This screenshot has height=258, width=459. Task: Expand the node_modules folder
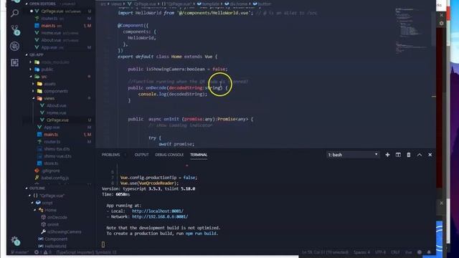[30, 62]
